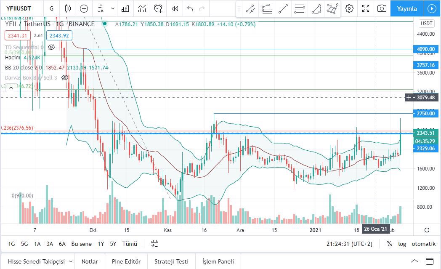The height and width of the screenshot is (269, 441).
Task: Set the date range to 1A
Action: [37, 244]
